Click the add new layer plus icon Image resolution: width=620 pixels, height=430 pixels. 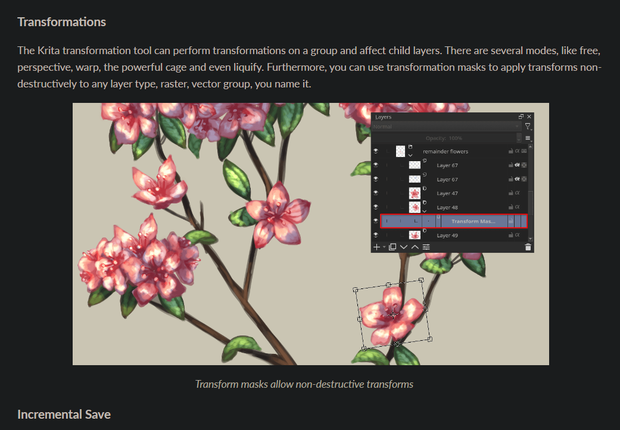click(376, 247)
